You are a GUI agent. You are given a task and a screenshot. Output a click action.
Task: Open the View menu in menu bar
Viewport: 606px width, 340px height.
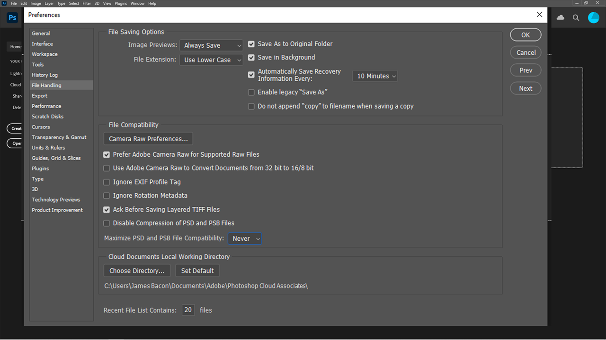click(107, 3)
